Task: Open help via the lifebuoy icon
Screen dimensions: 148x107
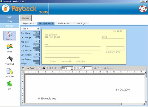Action: pyautogui.click(x=143, y=9)
